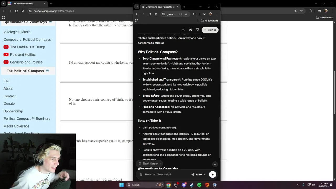
Task: Open the Media Coverage sidebar link
Action: coord(16,126)
